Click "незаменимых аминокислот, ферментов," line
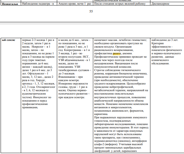Screen dimensions: 184x154 [x=119, y=111]
